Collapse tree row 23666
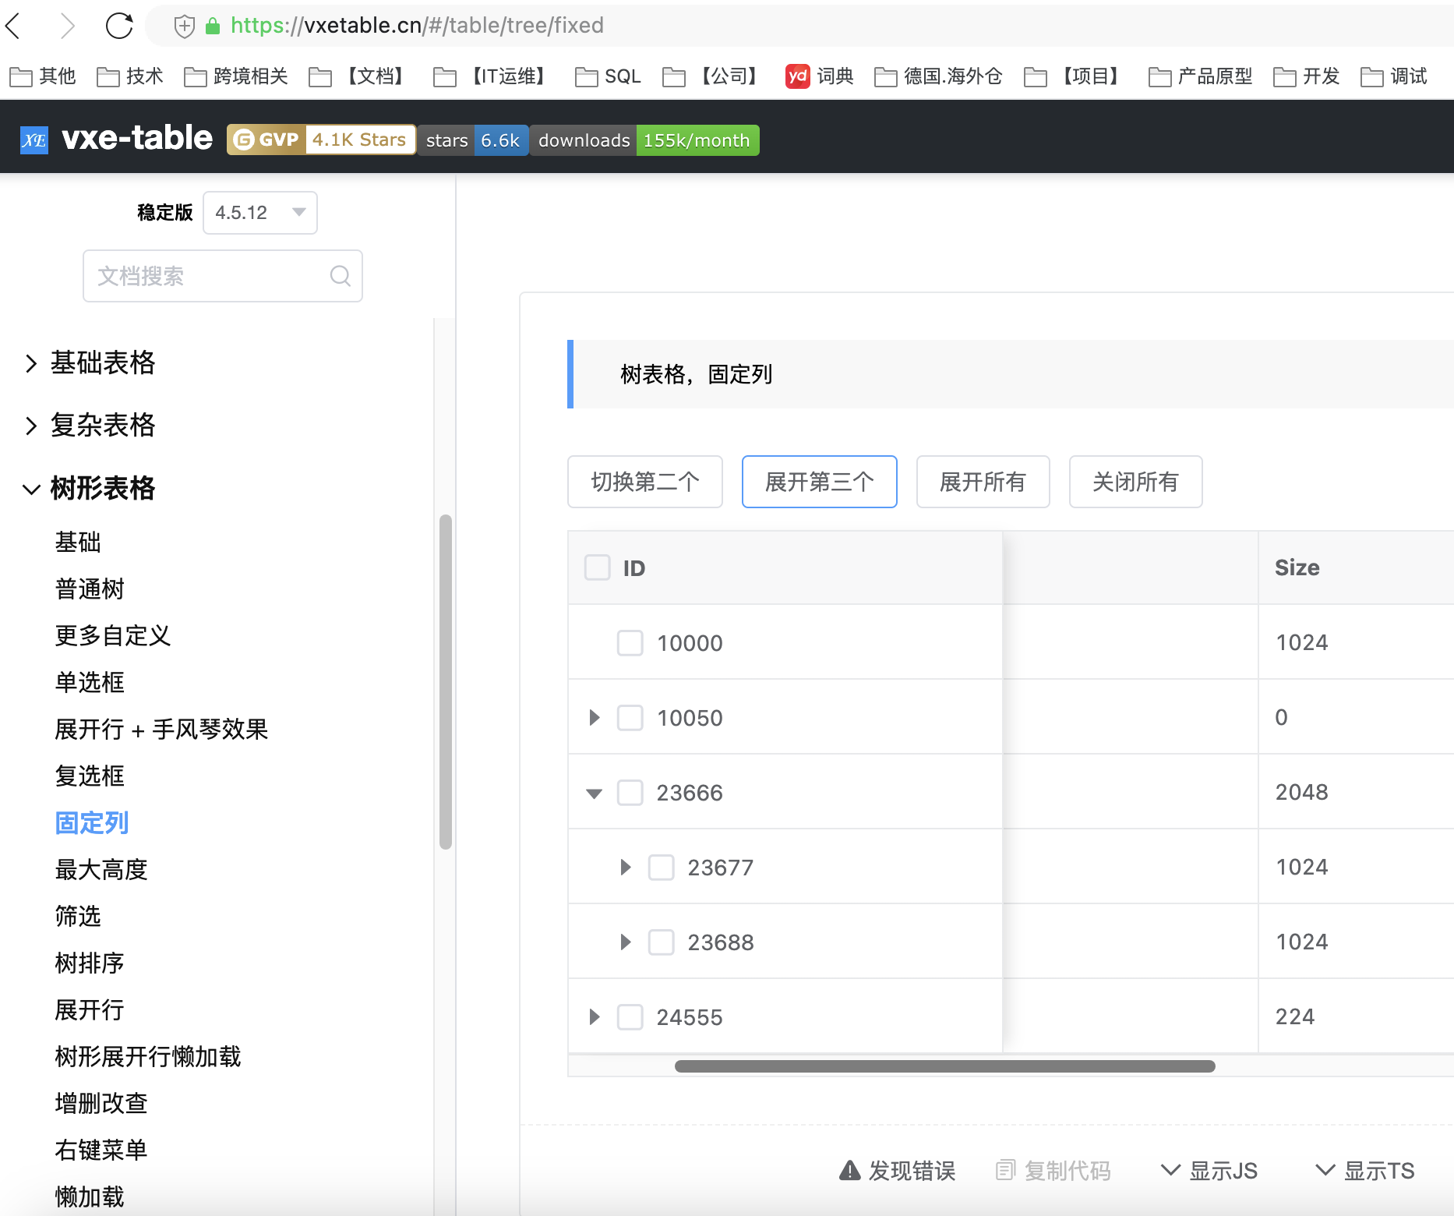Viewport: 1454px width, 1216px height. 595,794
